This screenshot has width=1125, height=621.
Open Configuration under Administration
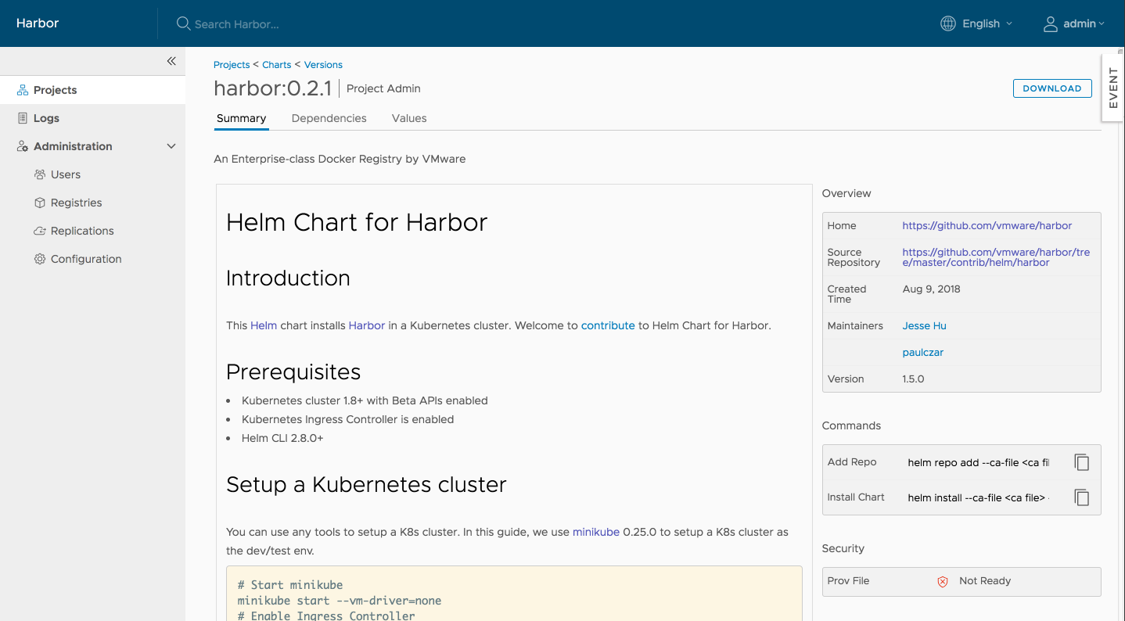pos(86,259)
